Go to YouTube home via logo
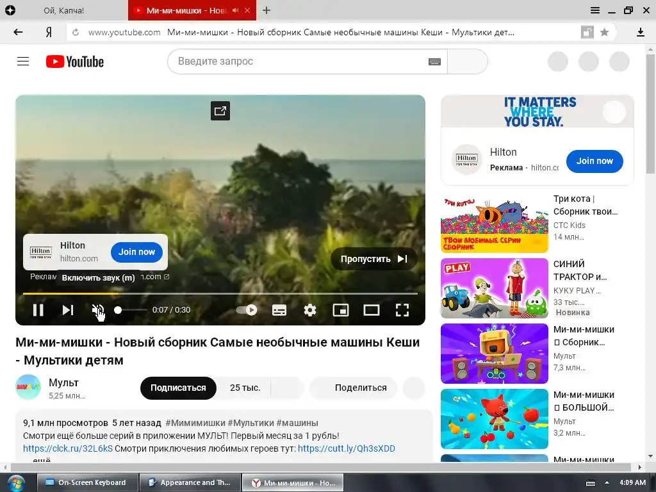Viewport: 656px width, 492px height. [x=75, y=61]
